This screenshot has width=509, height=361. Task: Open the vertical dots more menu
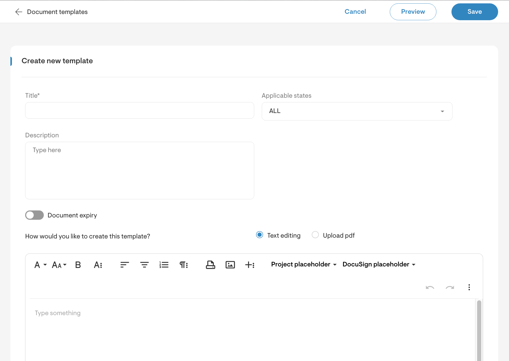(x=469, y=287)
